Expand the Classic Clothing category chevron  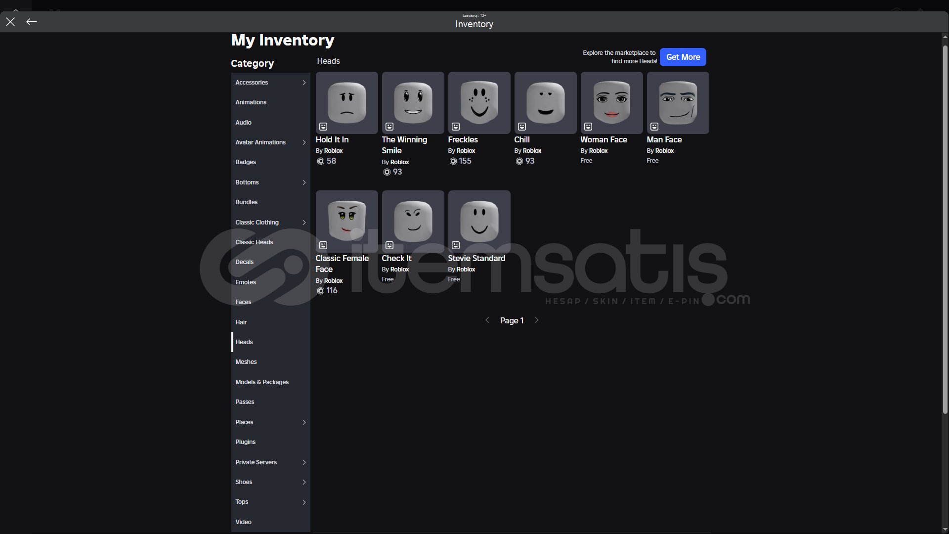point(304,222)
